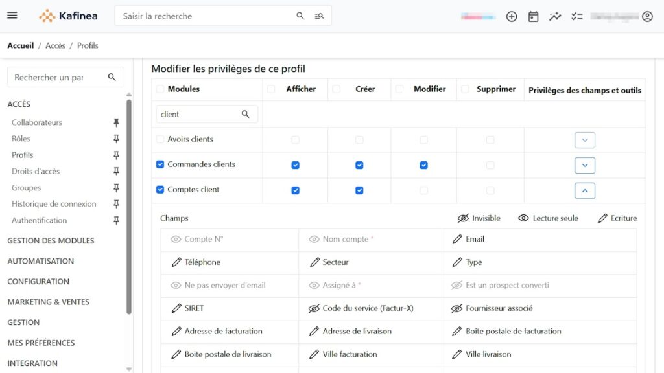The height and width of the screenshot is (373, 664).
Task: Collapse field privileges for Comptes client
Action: (584, 190)
